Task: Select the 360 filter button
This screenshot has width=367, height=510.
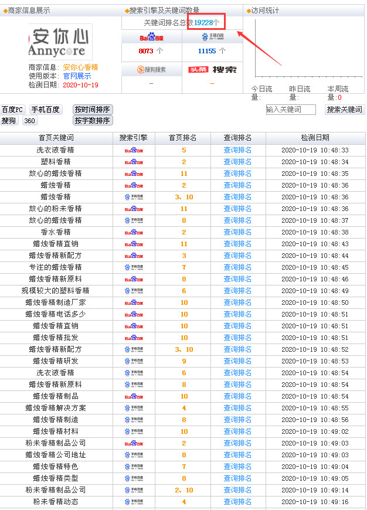Action: 29,121
